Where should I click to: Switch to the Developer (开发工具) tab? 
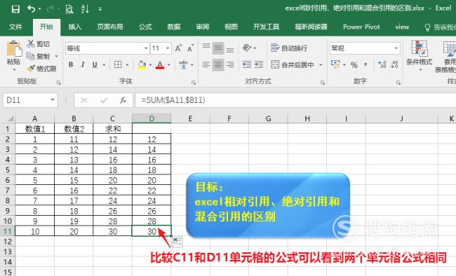(x=266, y=27)
